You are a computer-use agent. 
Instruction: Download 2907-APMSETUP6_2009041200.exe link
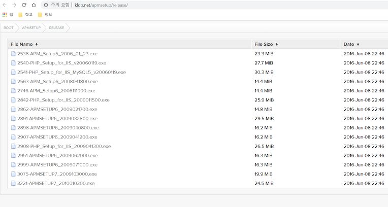[x=57, y=137]
